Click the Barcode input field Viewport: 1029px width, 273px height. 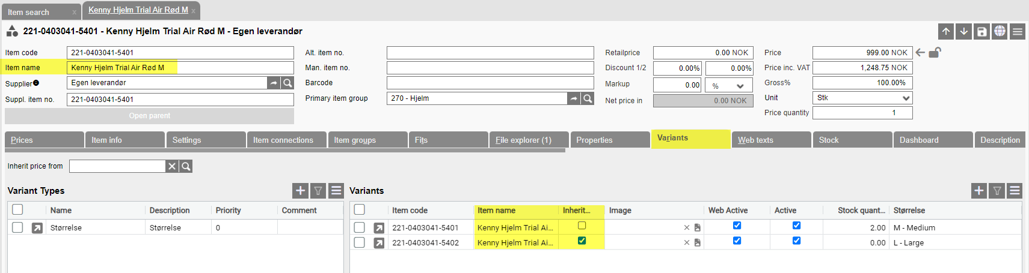490,83
